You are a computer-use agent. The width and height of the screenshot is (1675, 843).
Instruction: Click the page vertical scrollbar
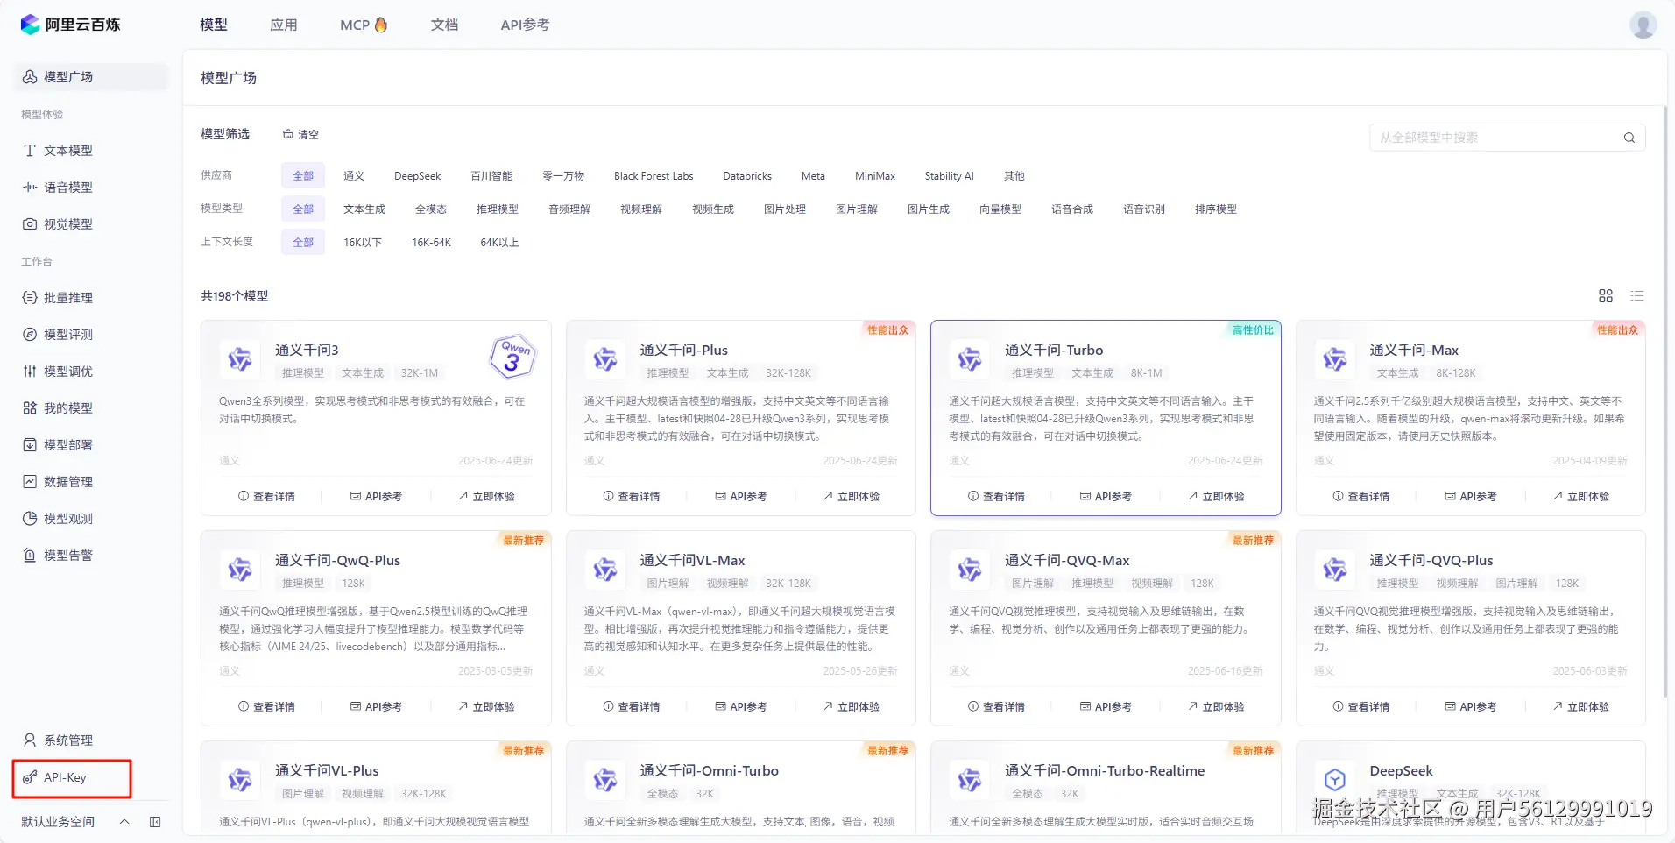1665,401
